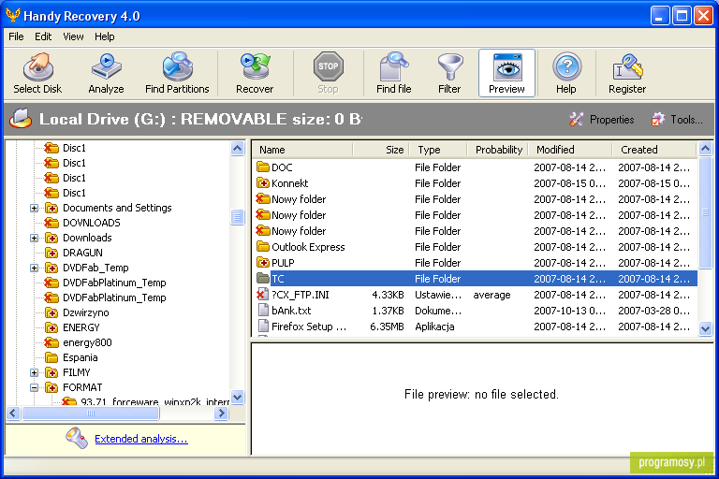This screenshot has height=479, width=719.
Task: Click the Aplikacja type cell
Action: pos(434,327)
